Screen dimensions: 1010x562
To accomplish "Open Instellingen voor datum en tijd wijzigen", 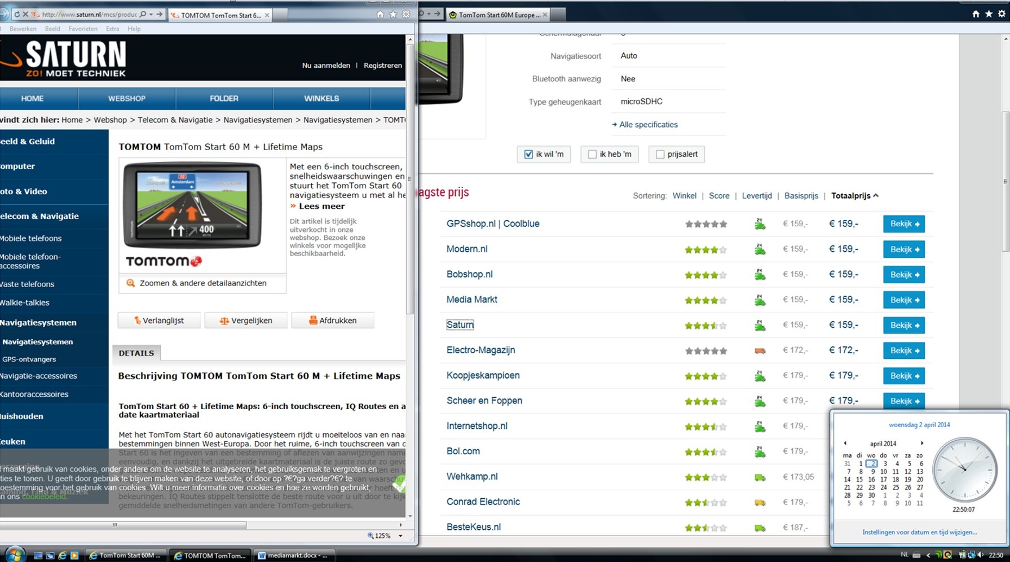I will (x=919, y=532).
